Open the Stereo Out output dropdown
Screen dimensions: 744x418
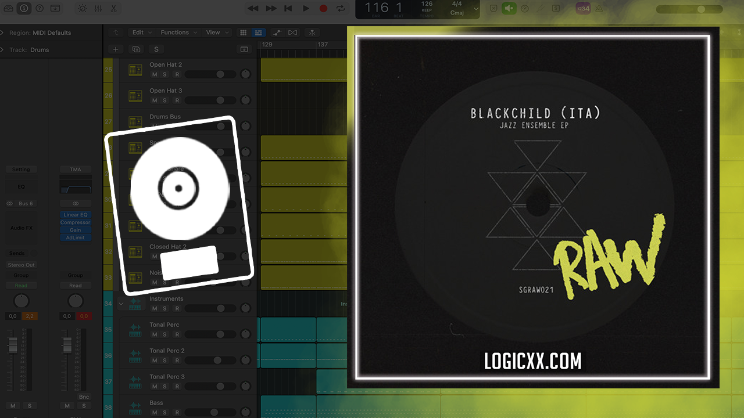tap(21, 265)
